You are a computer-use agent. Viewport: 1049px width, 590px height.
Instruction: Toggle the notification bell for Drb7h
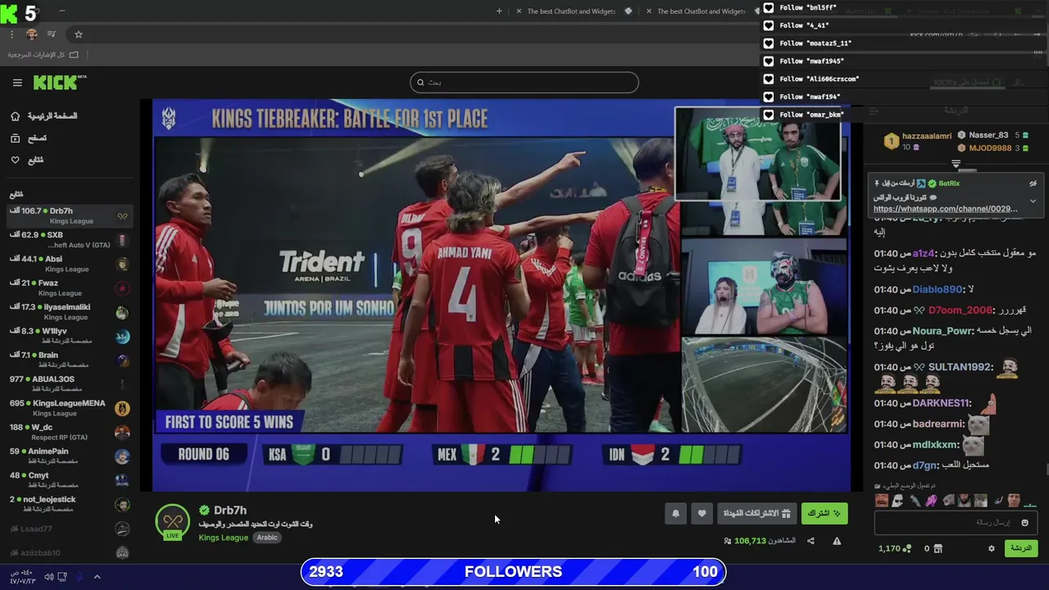[x=675, y=514]
